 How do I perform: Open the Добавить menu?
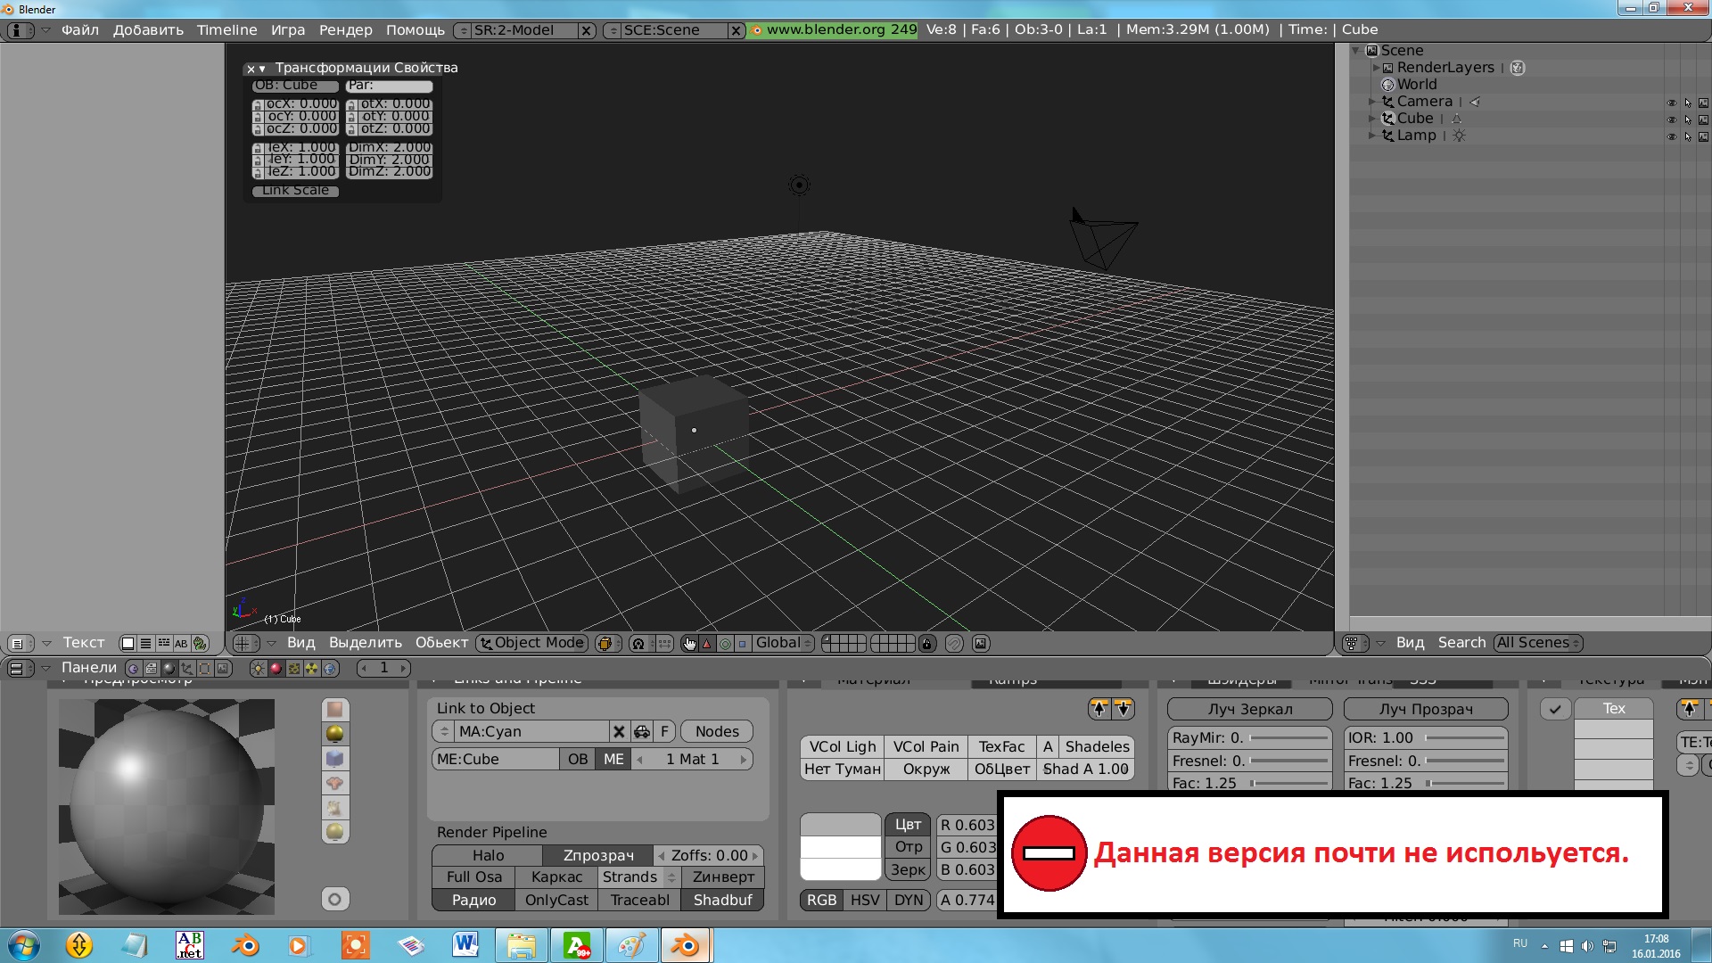[144, 29]
